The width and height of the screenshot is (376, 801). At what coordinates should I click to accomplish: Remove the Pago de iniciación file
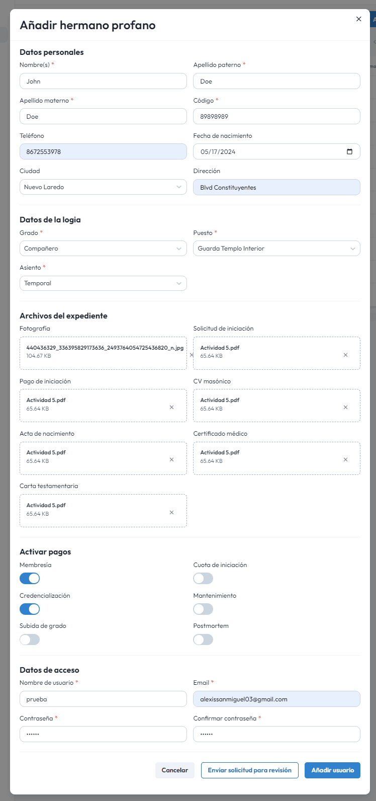coord(171,407)
